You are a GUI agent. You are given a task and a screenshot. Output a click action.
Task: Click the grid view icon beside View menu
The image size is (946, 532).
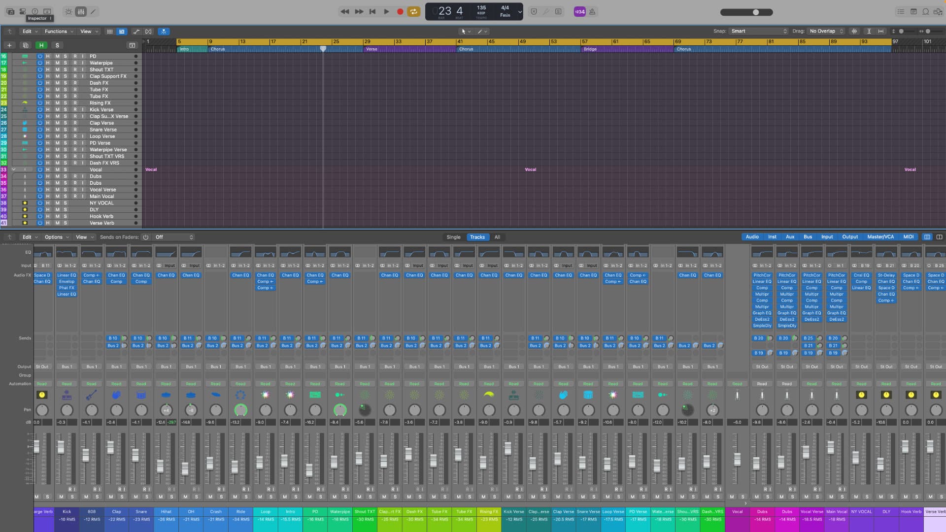(x=110, y=31)
